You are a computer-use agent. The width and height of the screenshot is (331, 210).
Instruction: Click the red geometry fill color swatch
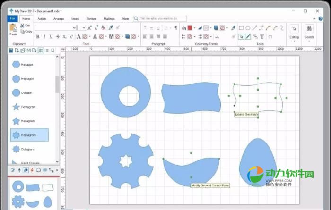click(190, 28)
